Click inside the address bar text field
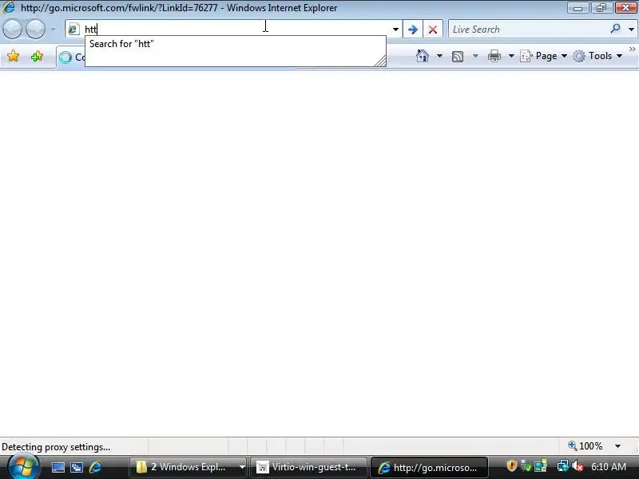The image size is (639, 479). click(236, 30)
